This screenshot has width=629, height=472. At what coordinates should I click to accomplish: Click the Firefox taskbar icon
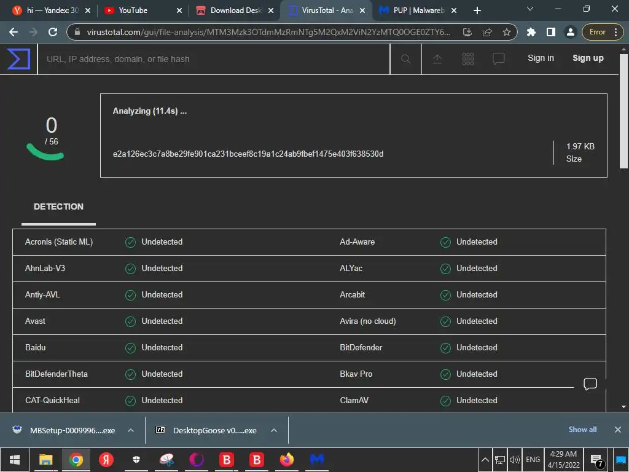[x=287, y=460]
